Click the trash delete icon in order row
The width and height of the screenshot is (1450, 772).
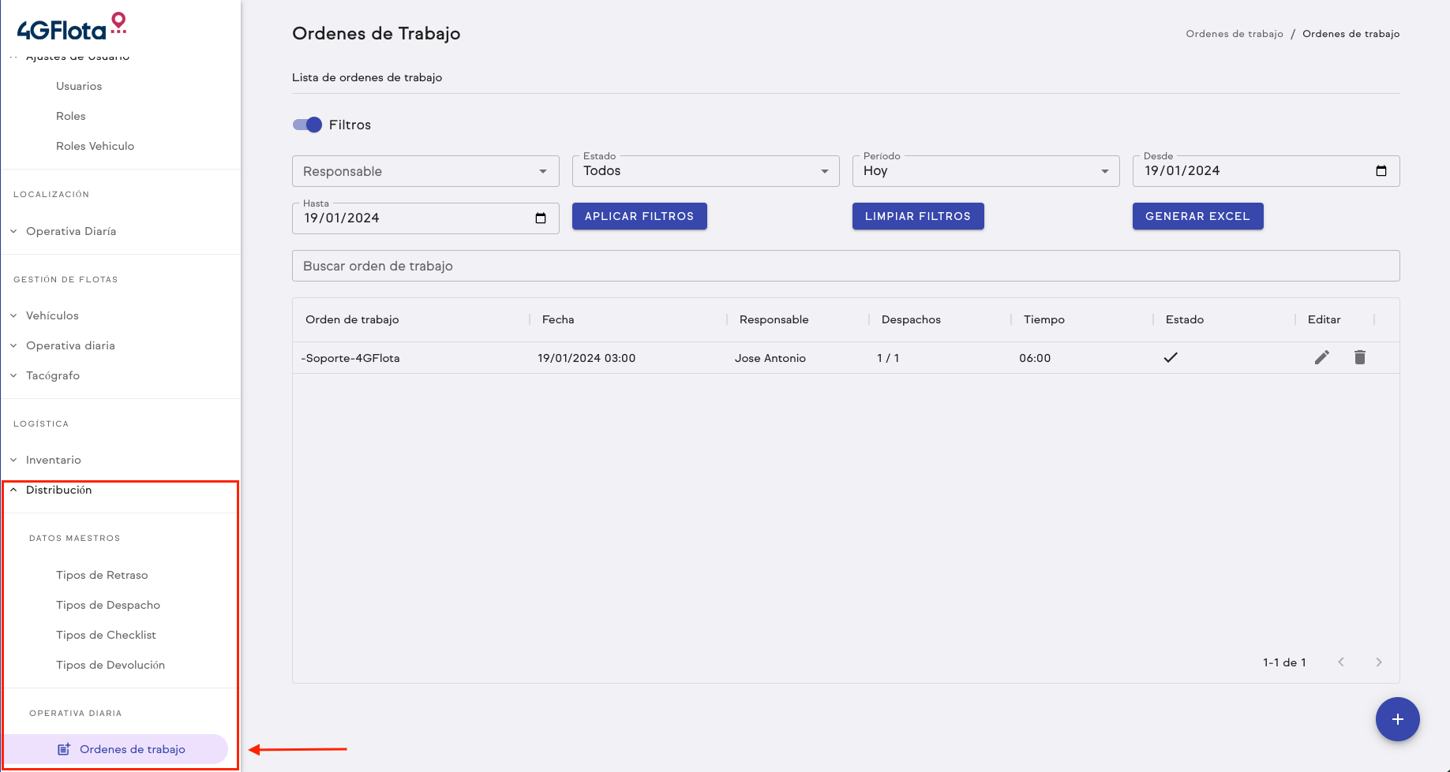(1359, 357)
